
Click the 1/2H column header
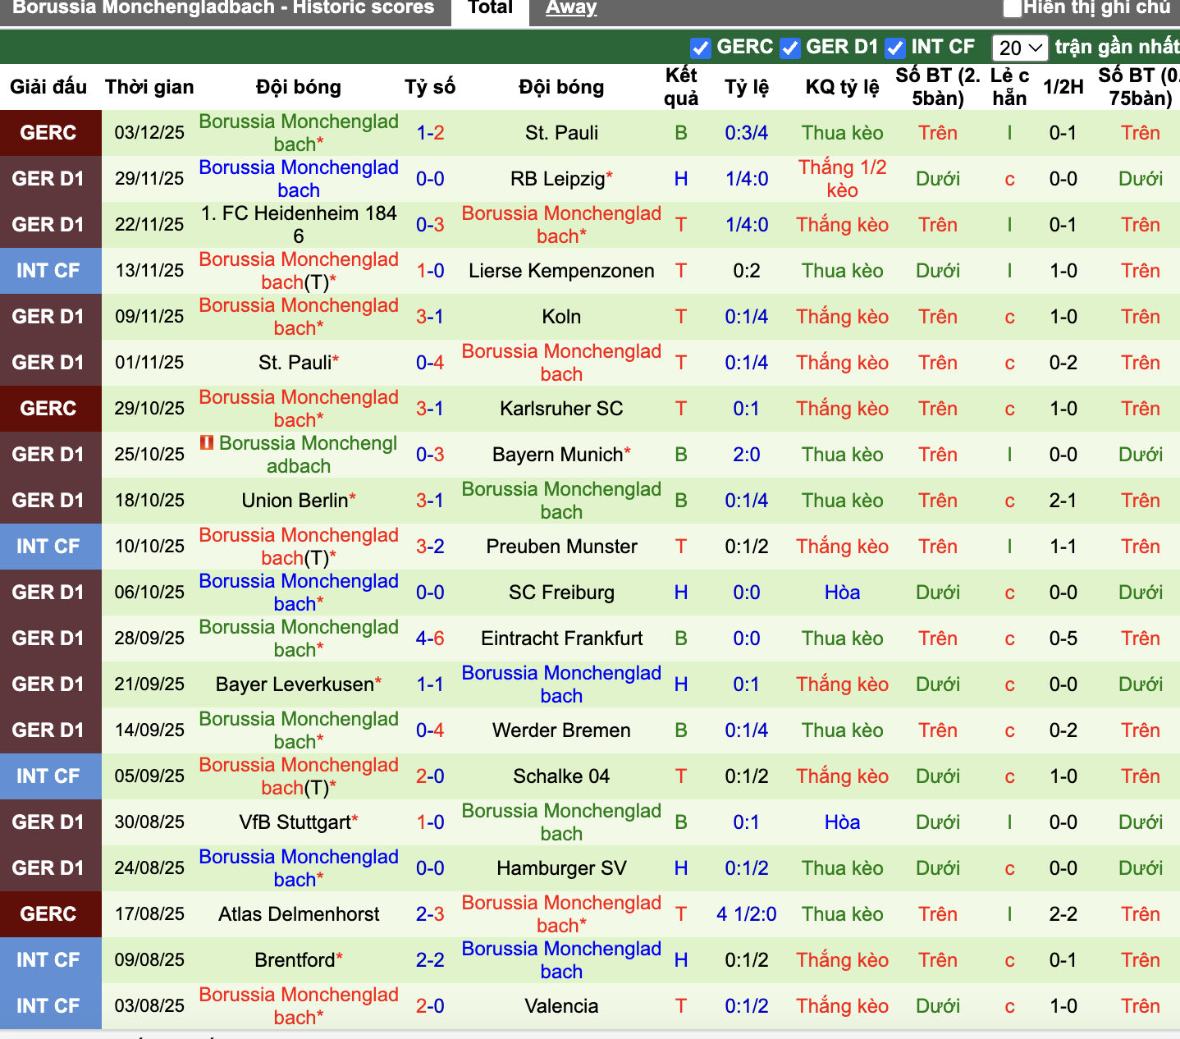tap(1063, 87)
